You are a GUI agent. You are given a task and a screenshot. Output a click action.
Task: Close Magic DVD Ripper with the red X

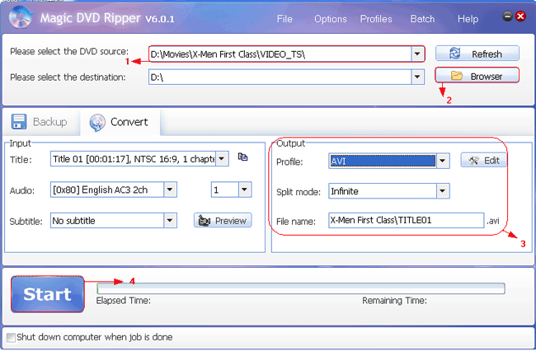pos(520,16)
